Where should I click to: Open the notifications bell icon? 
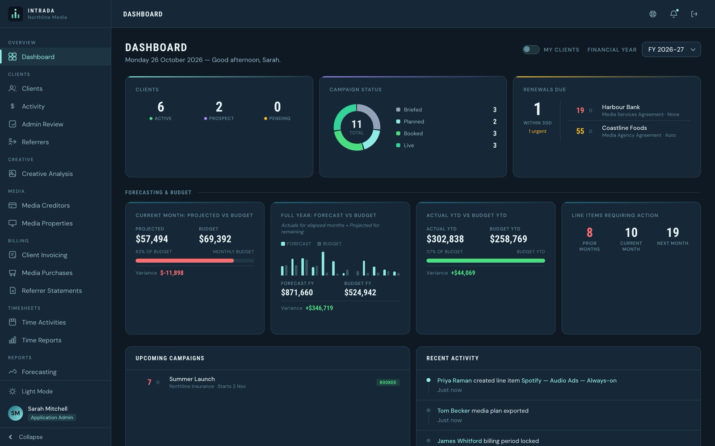(673, 14)
